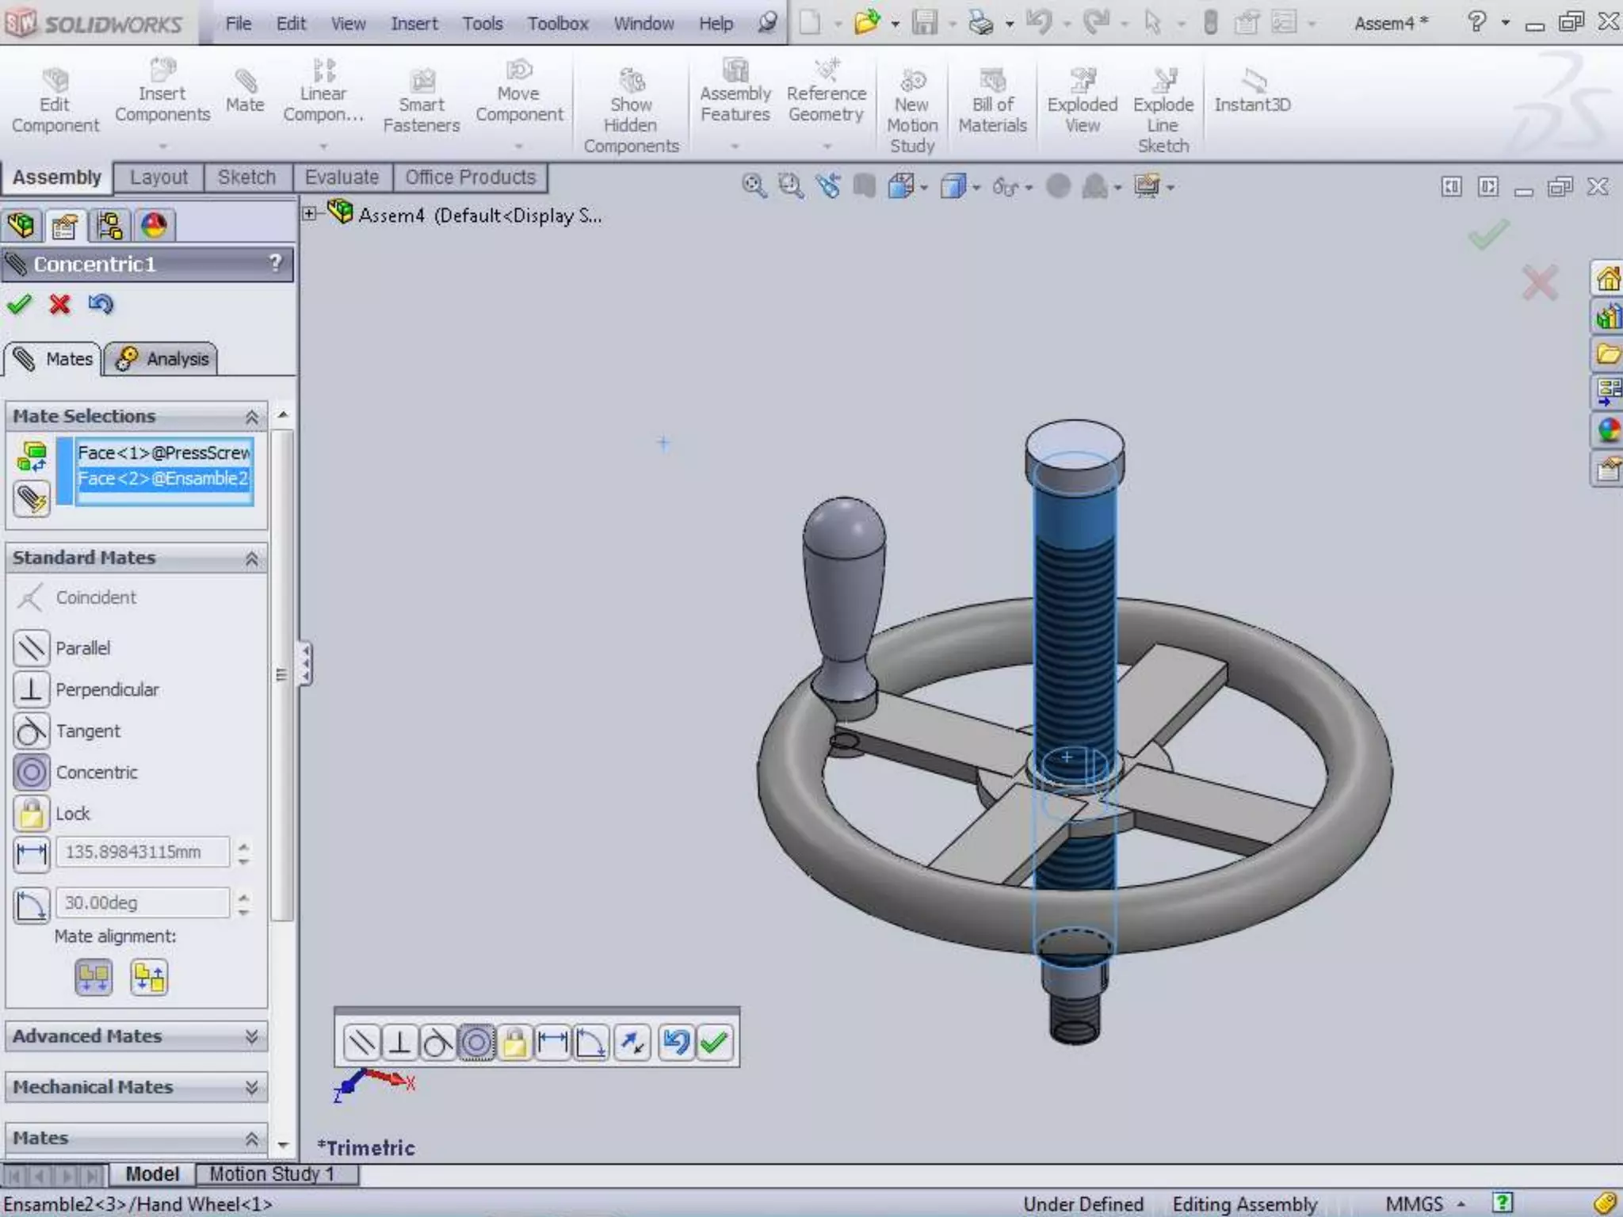This screenshot has width=1623, height=1217.
Task: Increase the distance value spinner
Action: click(x=244, y=845)
